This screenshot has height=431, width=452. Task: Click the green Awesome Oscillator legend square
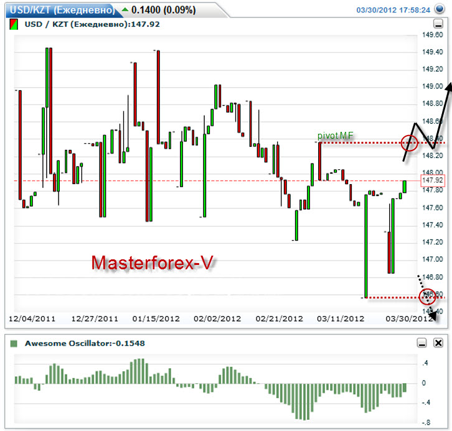pyautogui.click(x=14, y=343)
